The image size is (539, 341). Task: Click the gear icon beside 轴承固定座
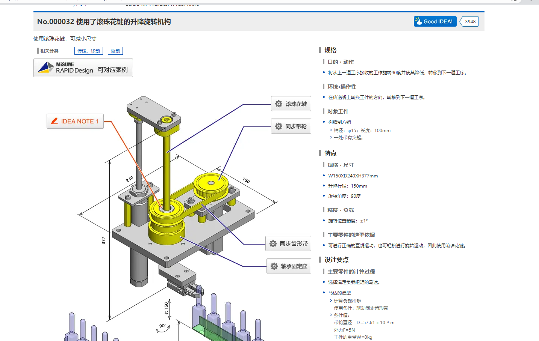click(x=274, y=266)
